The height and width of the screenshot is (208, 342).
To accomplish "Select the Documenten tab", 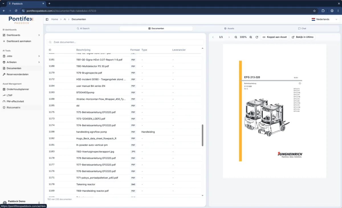I will [x=156, y=29].
